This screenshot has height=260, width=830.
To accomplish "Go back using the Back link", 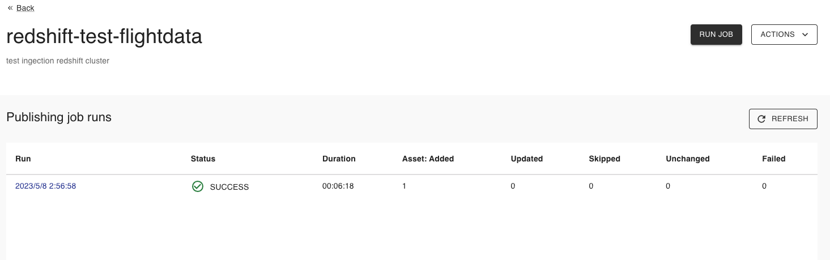I will 25,8.
